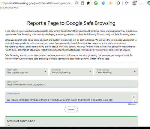Viewport: 150px width, 129px height.
Task: Open the blue shield extension icon
Action: 103,3
